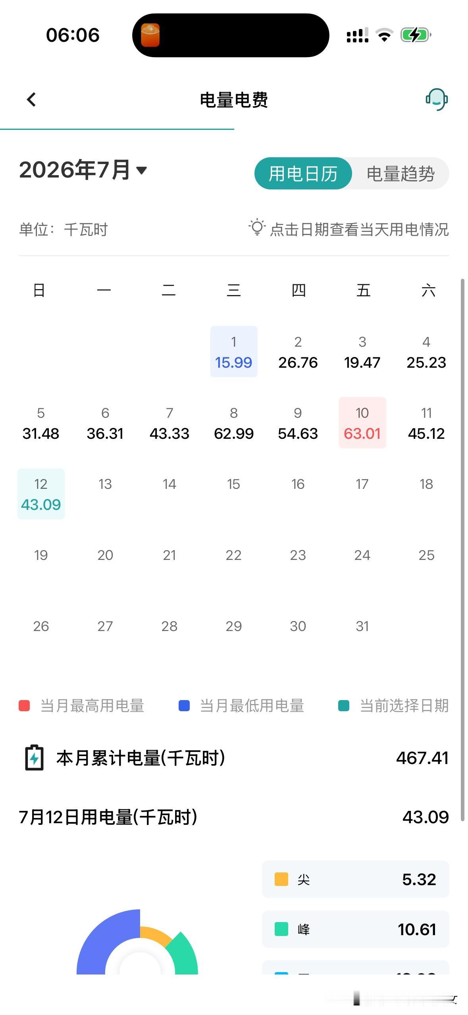Tap date 31 in calendar

(362, 626)
